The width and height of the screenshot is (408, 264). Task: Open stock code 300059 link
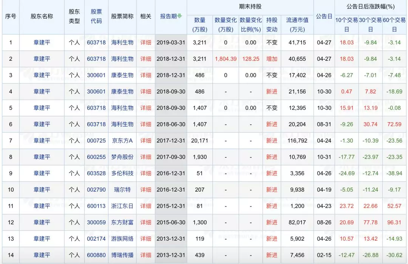(96, 223)
